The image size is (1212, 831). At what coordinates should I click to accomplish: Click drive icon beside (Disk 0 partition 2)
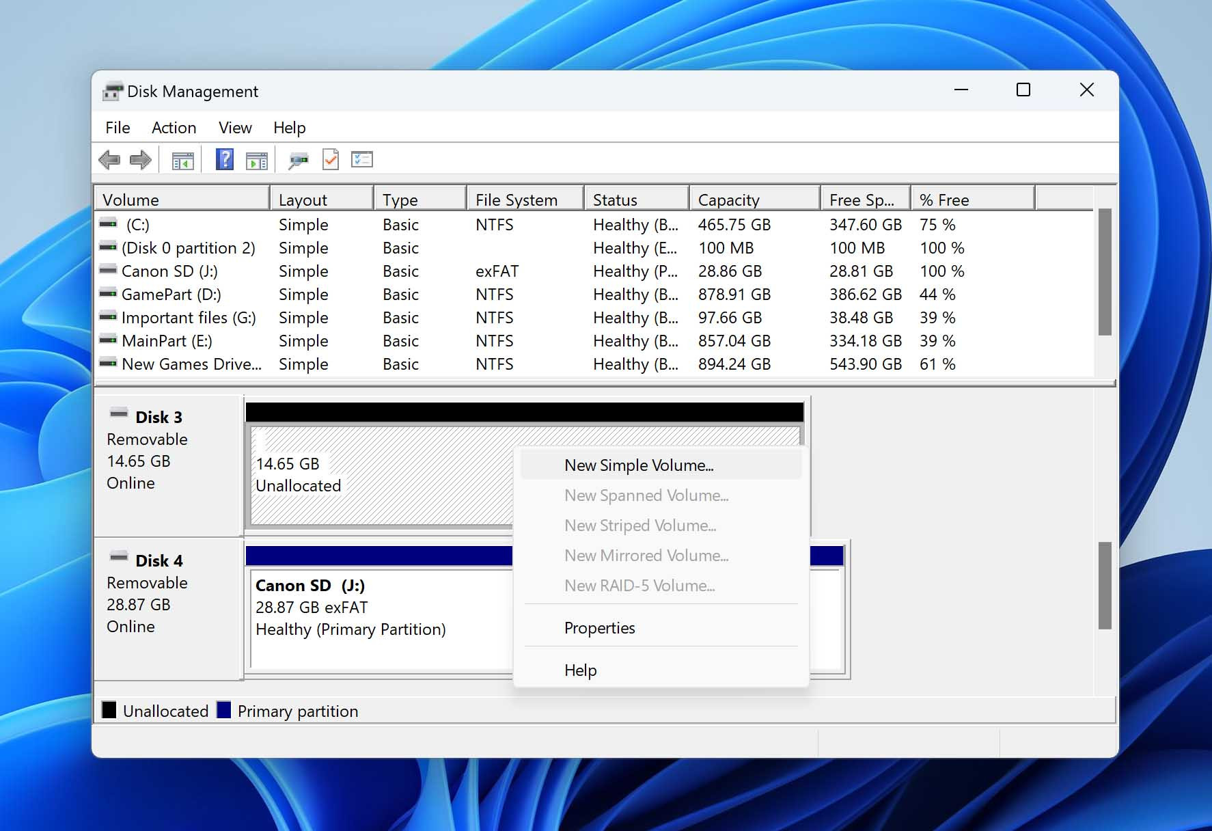(108, 247)
